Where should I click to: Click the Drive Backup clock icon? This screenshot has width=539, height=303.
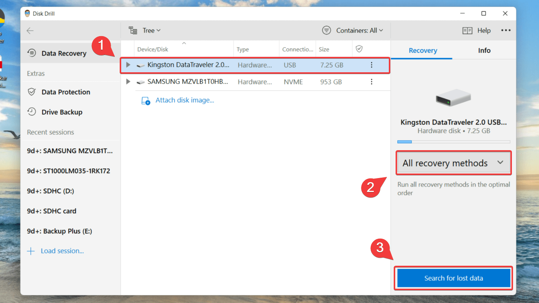point(32,112)
